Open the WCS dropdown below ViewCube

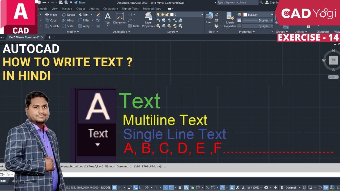333,77
